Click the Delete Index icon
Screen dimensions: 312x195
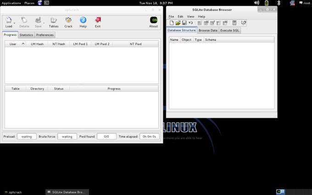click(225, 23)
